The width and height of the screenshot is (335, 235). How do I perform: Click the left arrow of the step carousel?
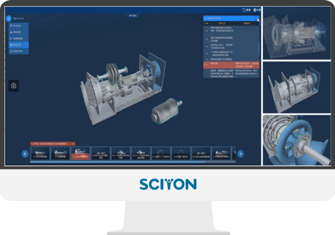point(25,154)
